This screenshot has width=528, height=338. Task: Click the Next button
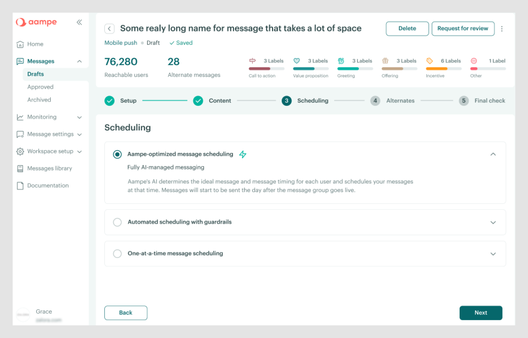[x=481, y=313]
